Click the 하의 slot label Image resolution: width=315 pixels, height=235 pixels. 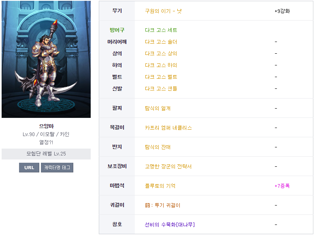pos(117,65)
